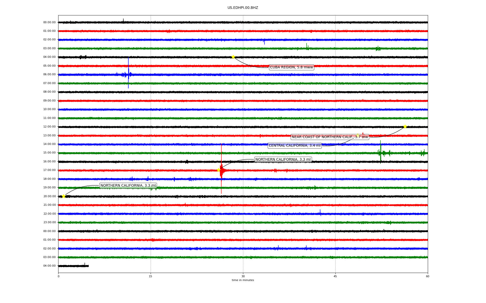Click the CUBA REGION, 5.8 mww label
486x303 pixels.
click(x=291, y=67)
